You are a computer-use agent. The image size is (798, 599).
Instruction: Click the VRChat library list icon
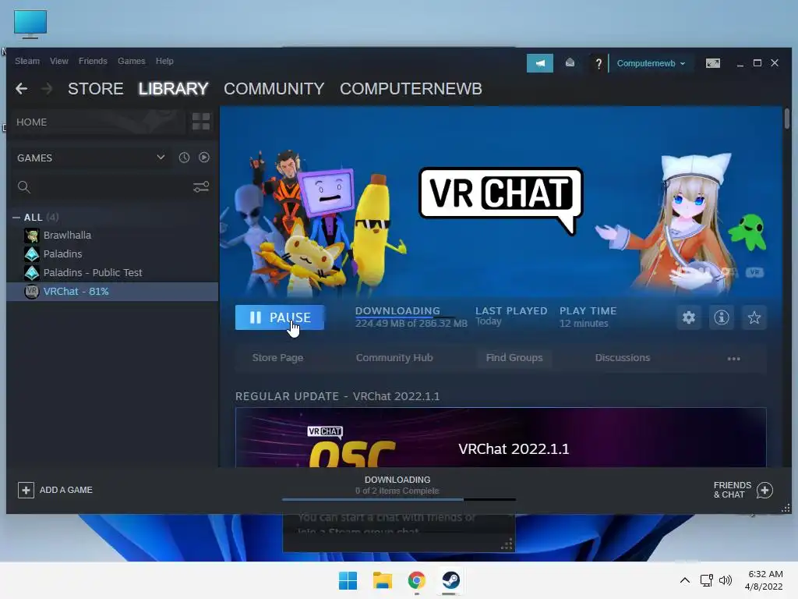point(31,292)
